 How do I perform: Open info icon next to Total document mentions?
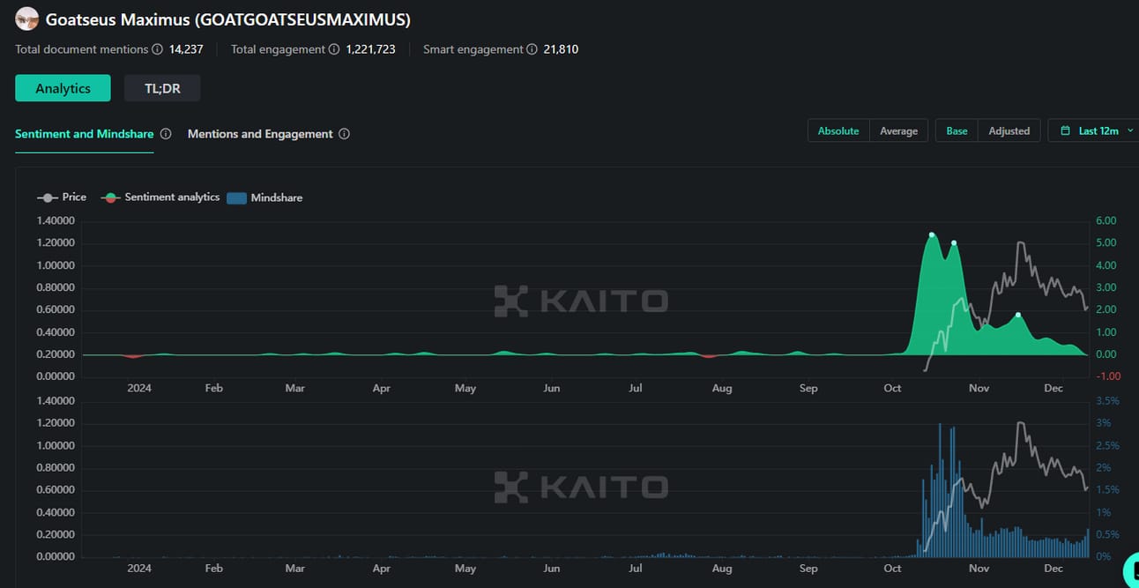point(157,49)
